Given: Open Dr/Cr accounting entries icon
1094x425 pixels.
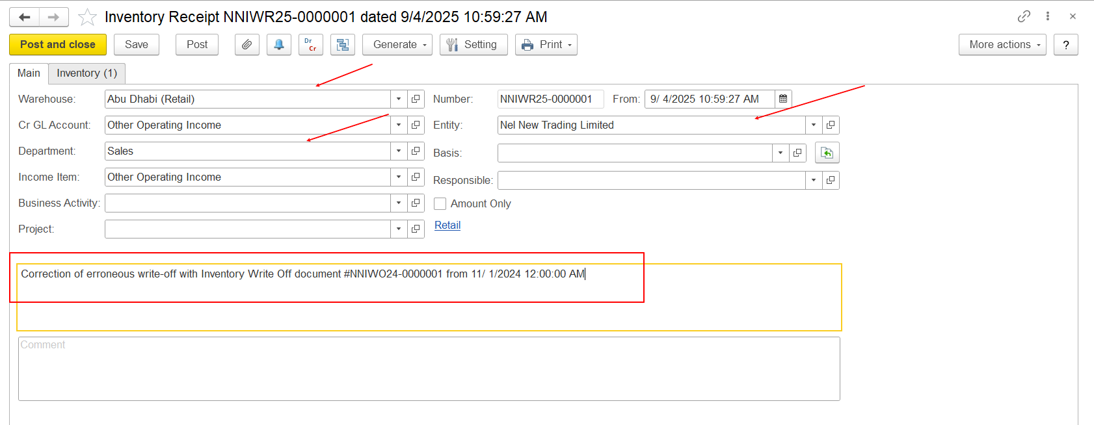Looking at the screenshot, I should click(310, 45).
